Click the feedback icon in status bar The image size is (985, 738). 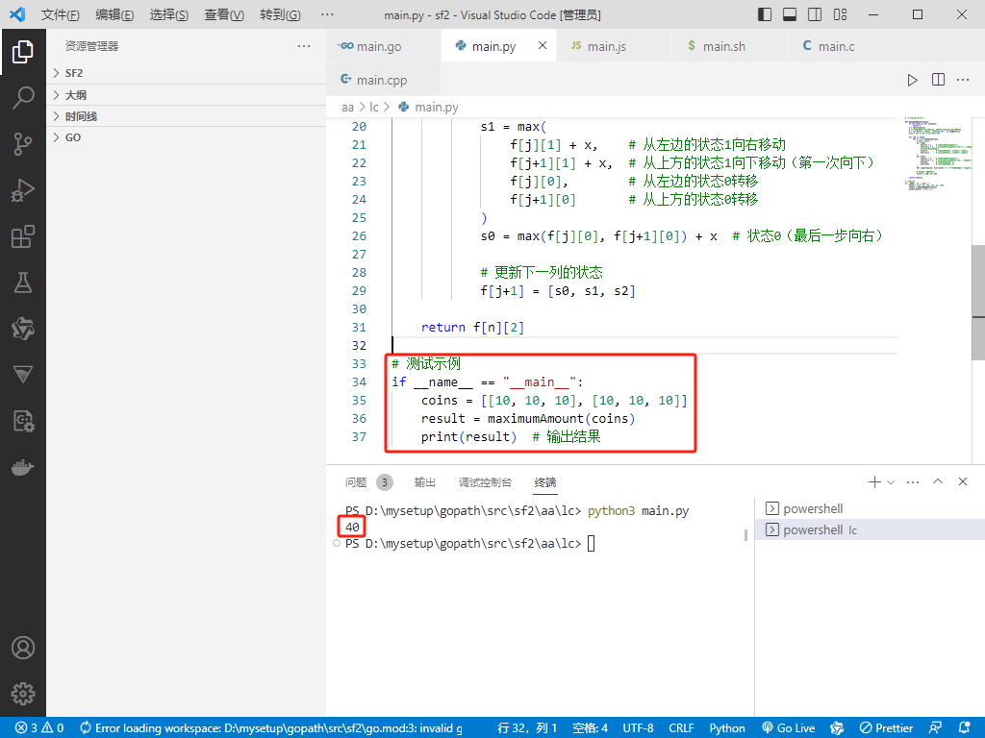pos(935,728)
